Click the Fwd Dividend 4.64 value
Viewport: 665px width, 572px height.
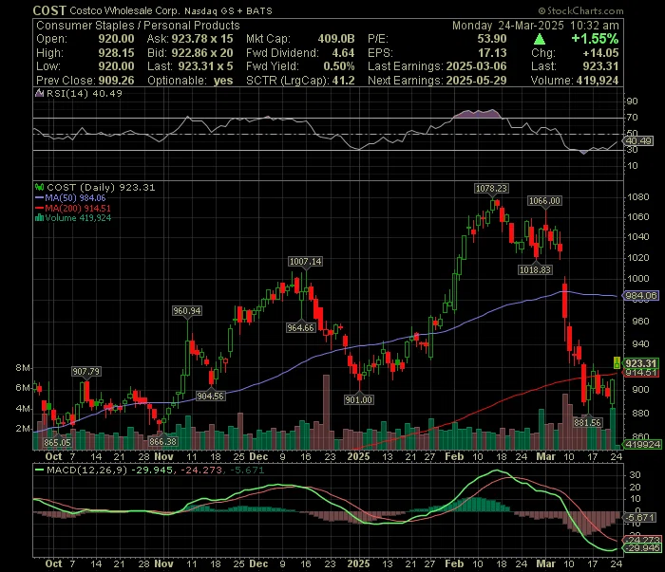pyautogui.click(x=343, y=53)
